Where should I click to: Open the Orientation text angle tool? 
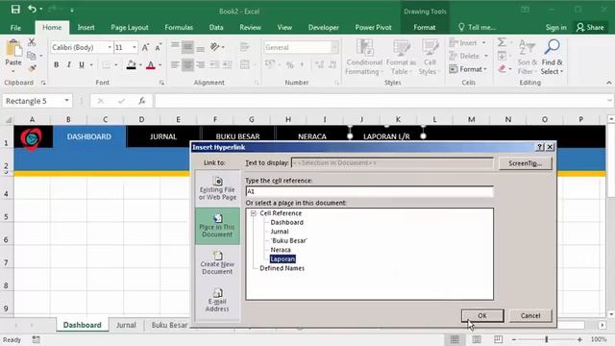click(215, 47)
